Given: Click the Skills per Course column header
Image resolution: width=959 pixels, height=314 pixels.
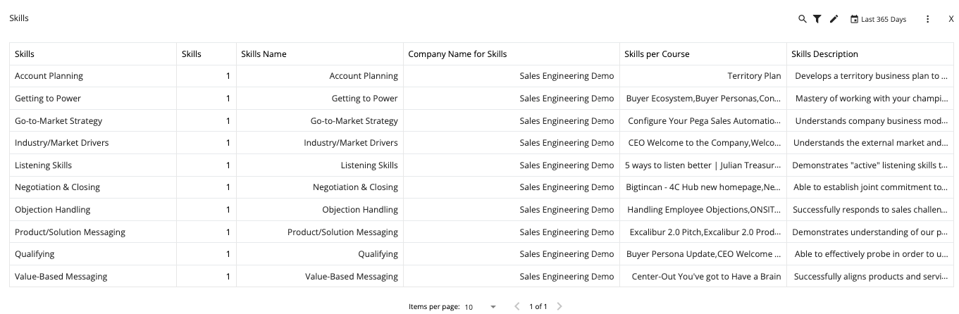Looking at the screenshot, I should click(x=657, y=54).
